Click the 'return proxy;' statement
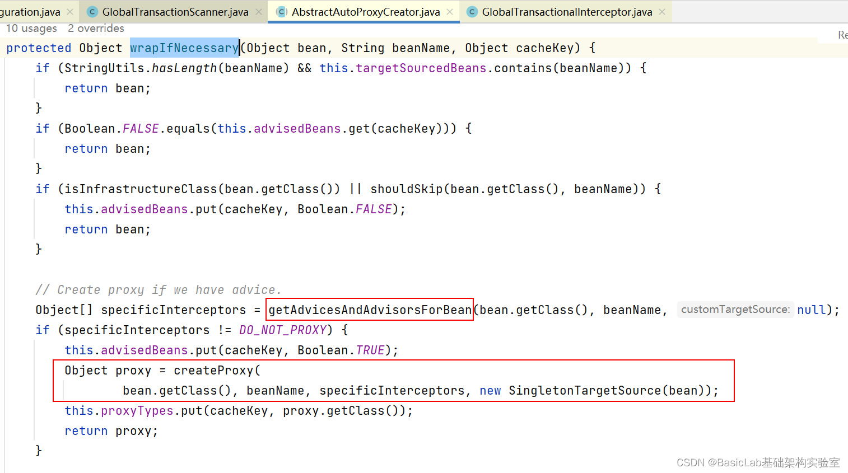Image resolution: width=848 pixels, height=473 pixels. (x=111, y=431)
